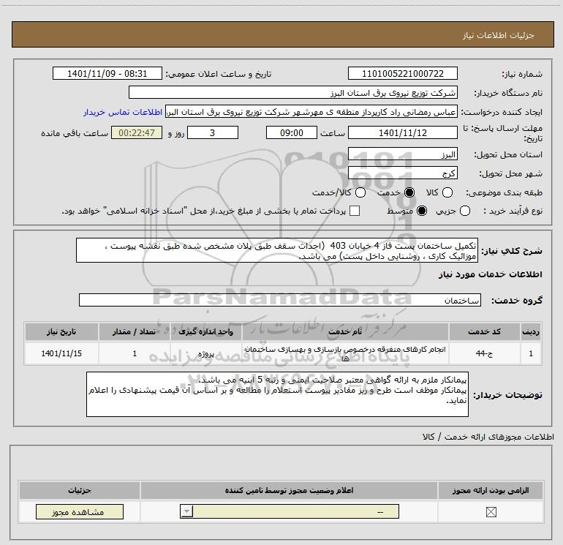Image resolution: width=563 pixels, height=545 pixels.
Task: Click the کد خدمت column header
Action: (484, 331)
